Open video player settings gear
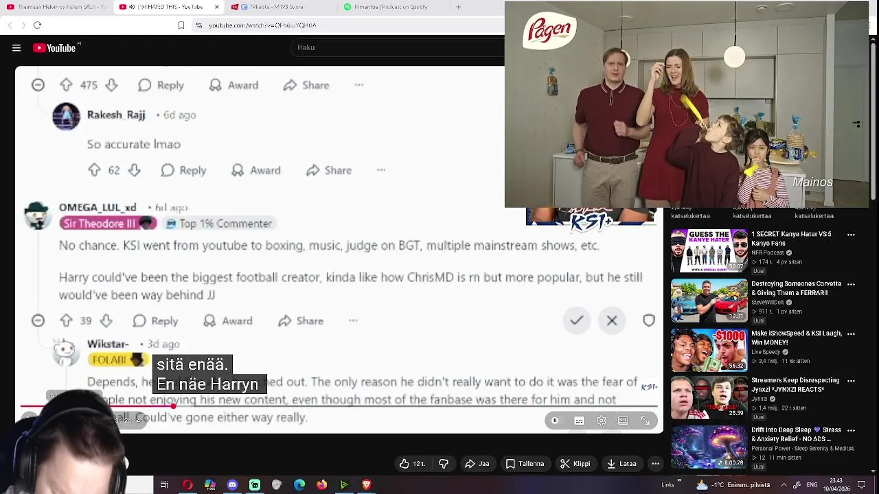 [601, 421]
